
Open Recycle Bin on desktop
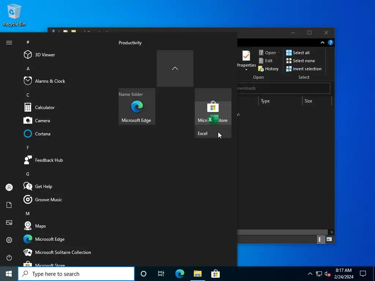pos(14,15)
